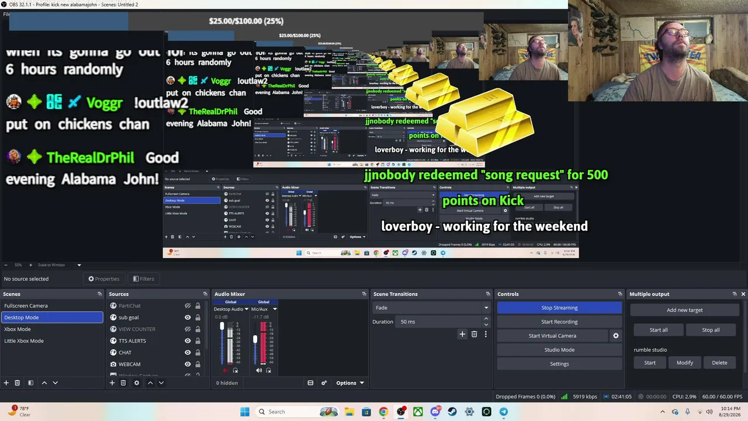Screen dimensions: 748x421
Task: Select the Desktop Mode scene
Action: (x=52, y=318)
